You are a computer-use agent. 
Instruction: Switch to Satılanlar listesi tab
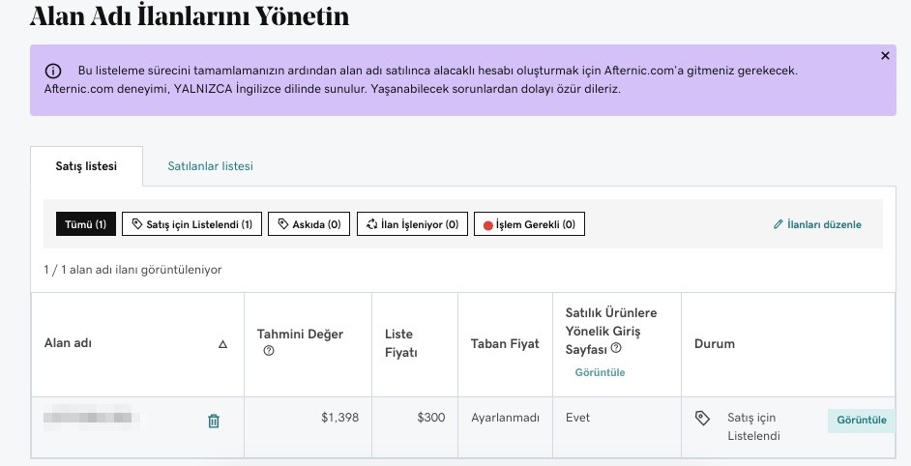210,166
